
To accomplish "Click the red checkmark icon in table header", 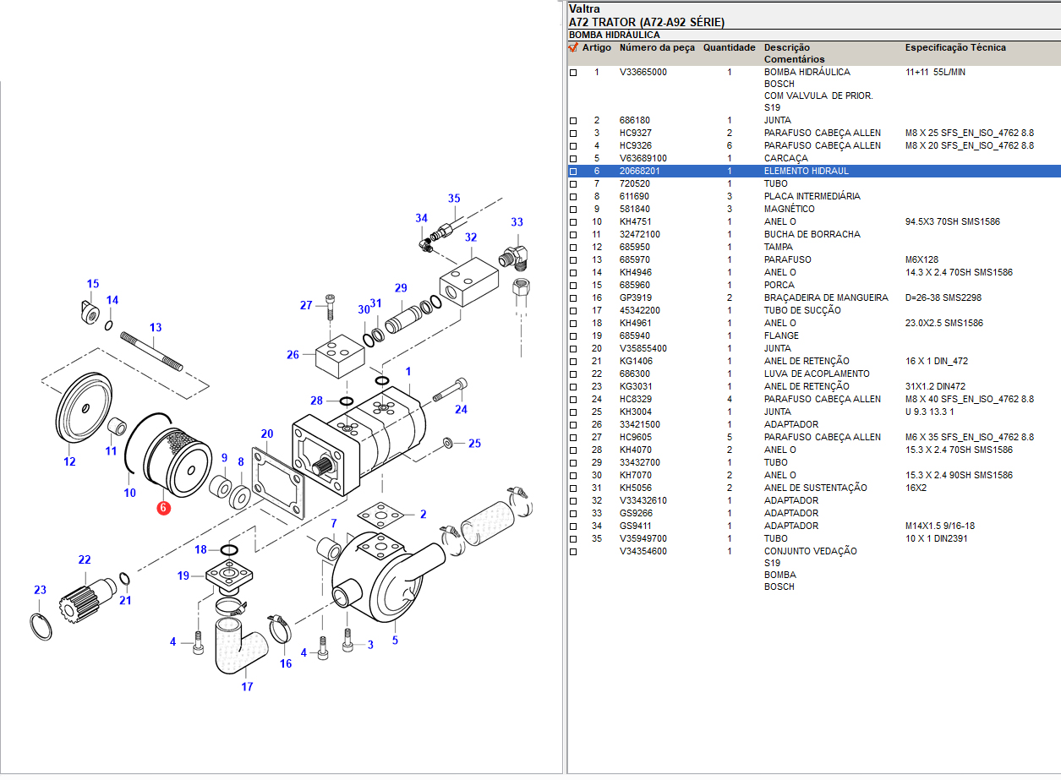I will coord(573,48).
